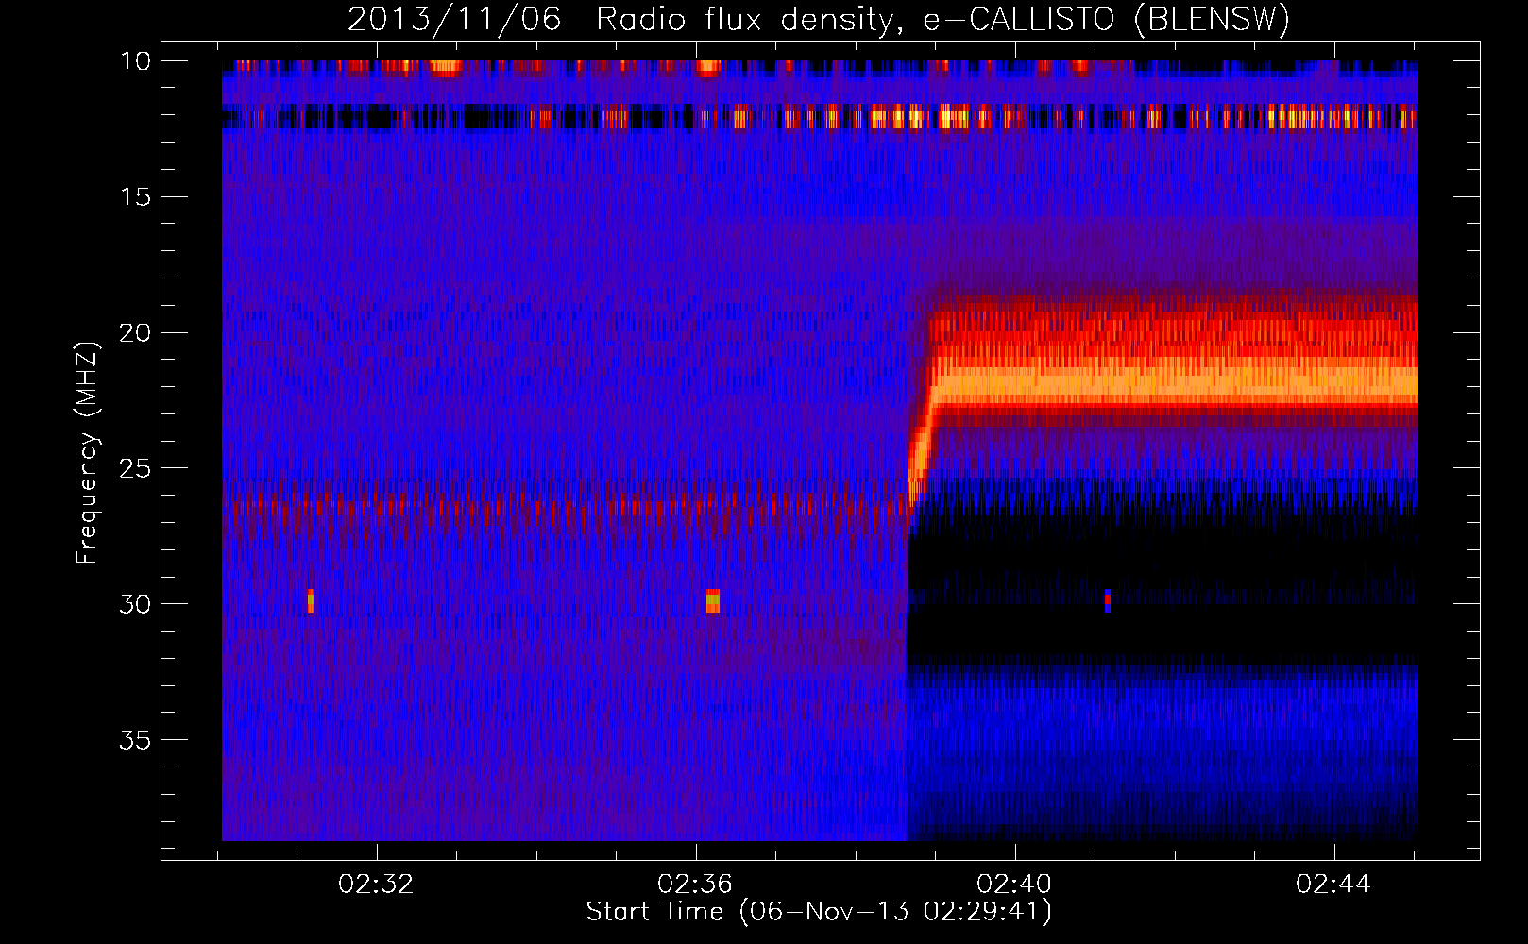Click the frequency tick label 35
The image size is (1528, 944).
[135, 739]
